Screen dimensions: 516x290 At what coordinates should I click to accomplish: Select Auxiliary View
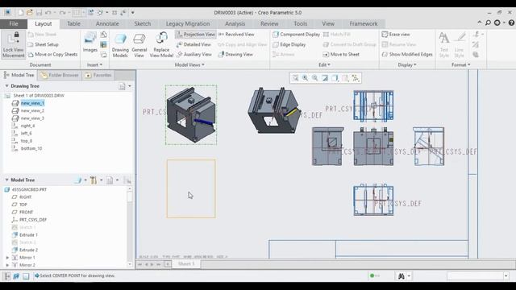click(193, 54)
